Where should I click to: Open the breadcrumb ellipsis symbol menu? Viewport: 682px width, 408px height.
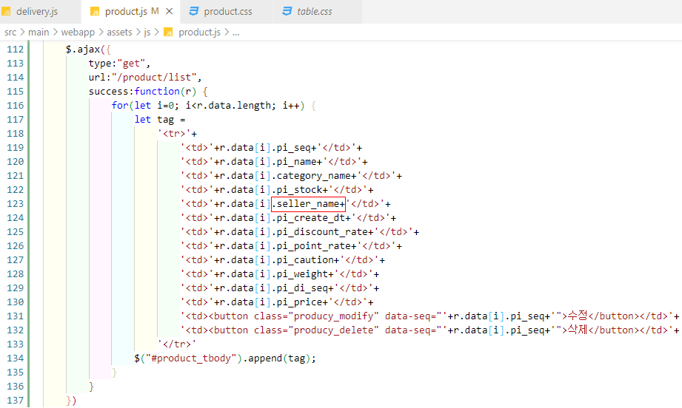click(235, 33)
